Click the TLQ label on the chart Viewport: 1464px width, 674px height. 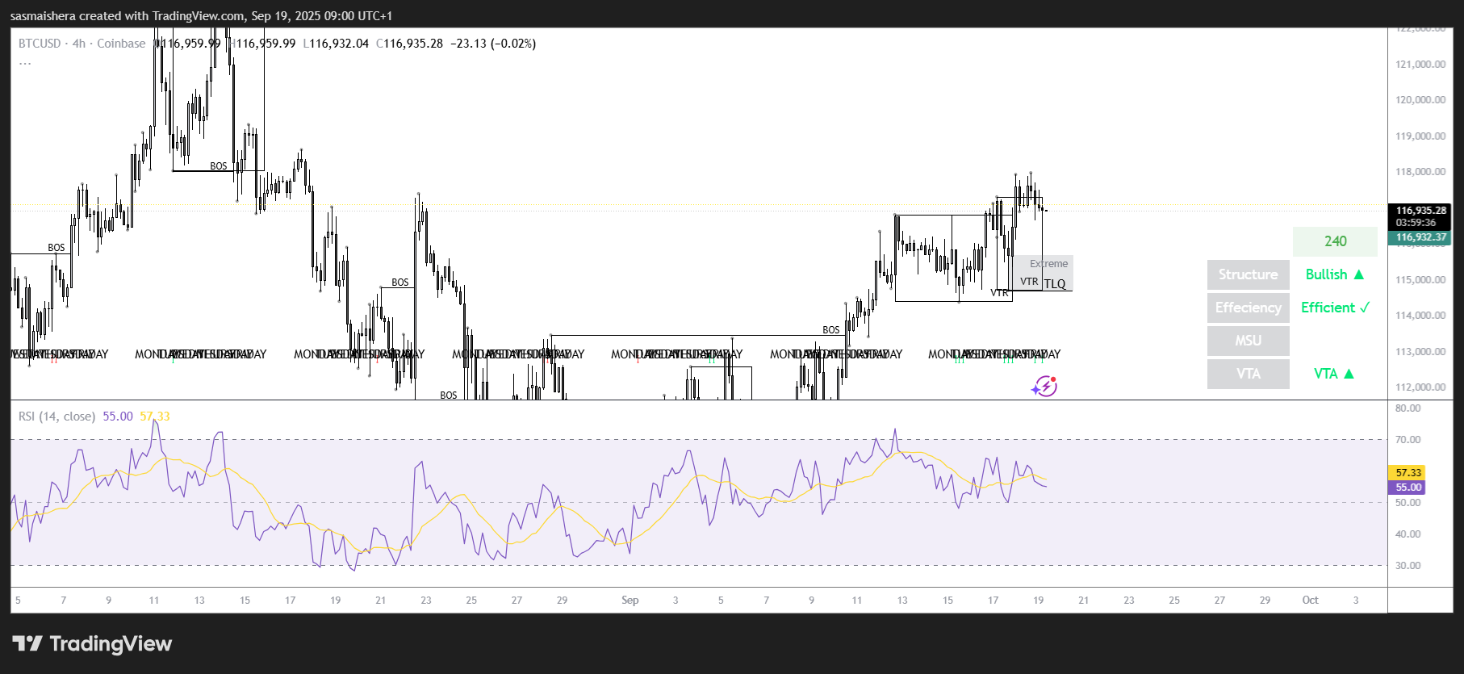(x=1055, y=284)
